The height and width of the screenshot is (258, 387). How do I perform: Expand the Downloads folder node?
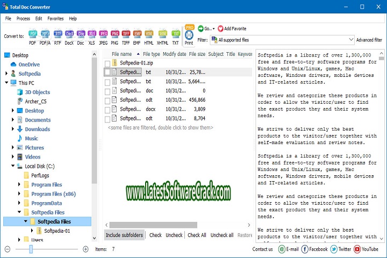click(x=13, y=129)
